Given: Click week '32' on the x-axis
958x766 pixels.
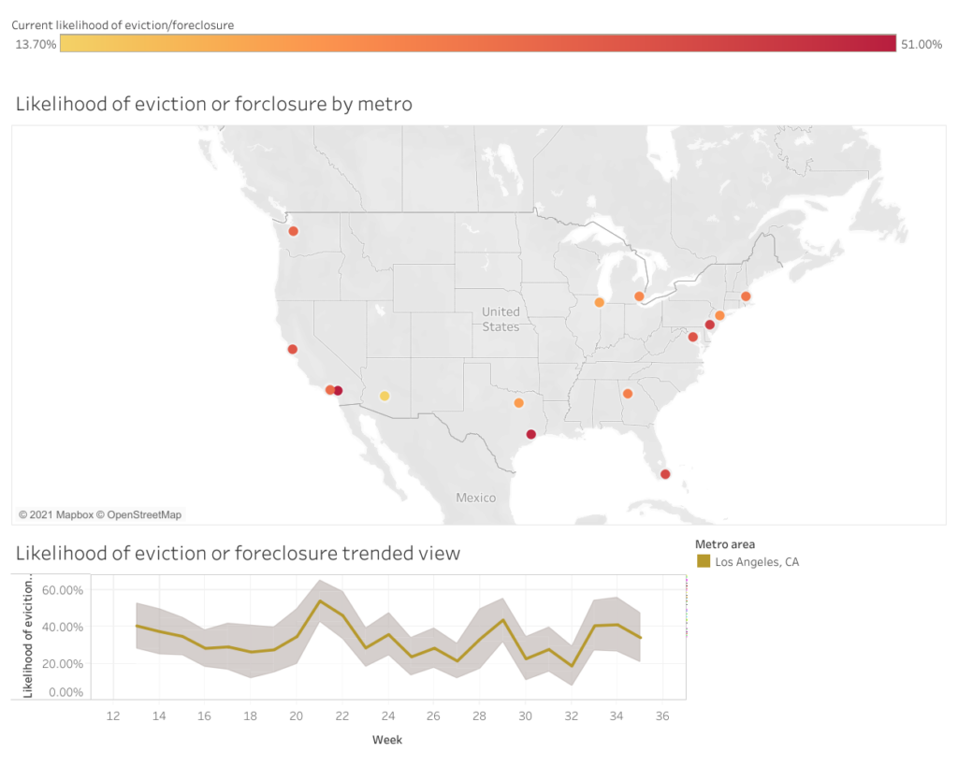Looking at the screenshot, I should tap(572, 715).
